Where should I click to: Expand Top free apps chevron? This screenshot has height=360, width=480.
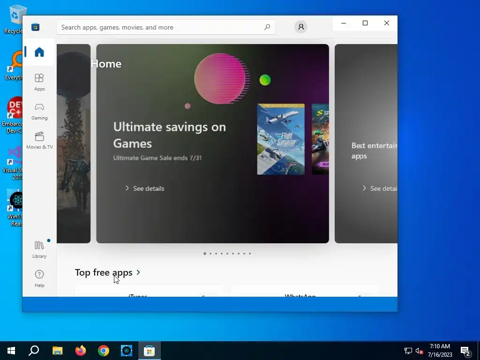point(138,272)
